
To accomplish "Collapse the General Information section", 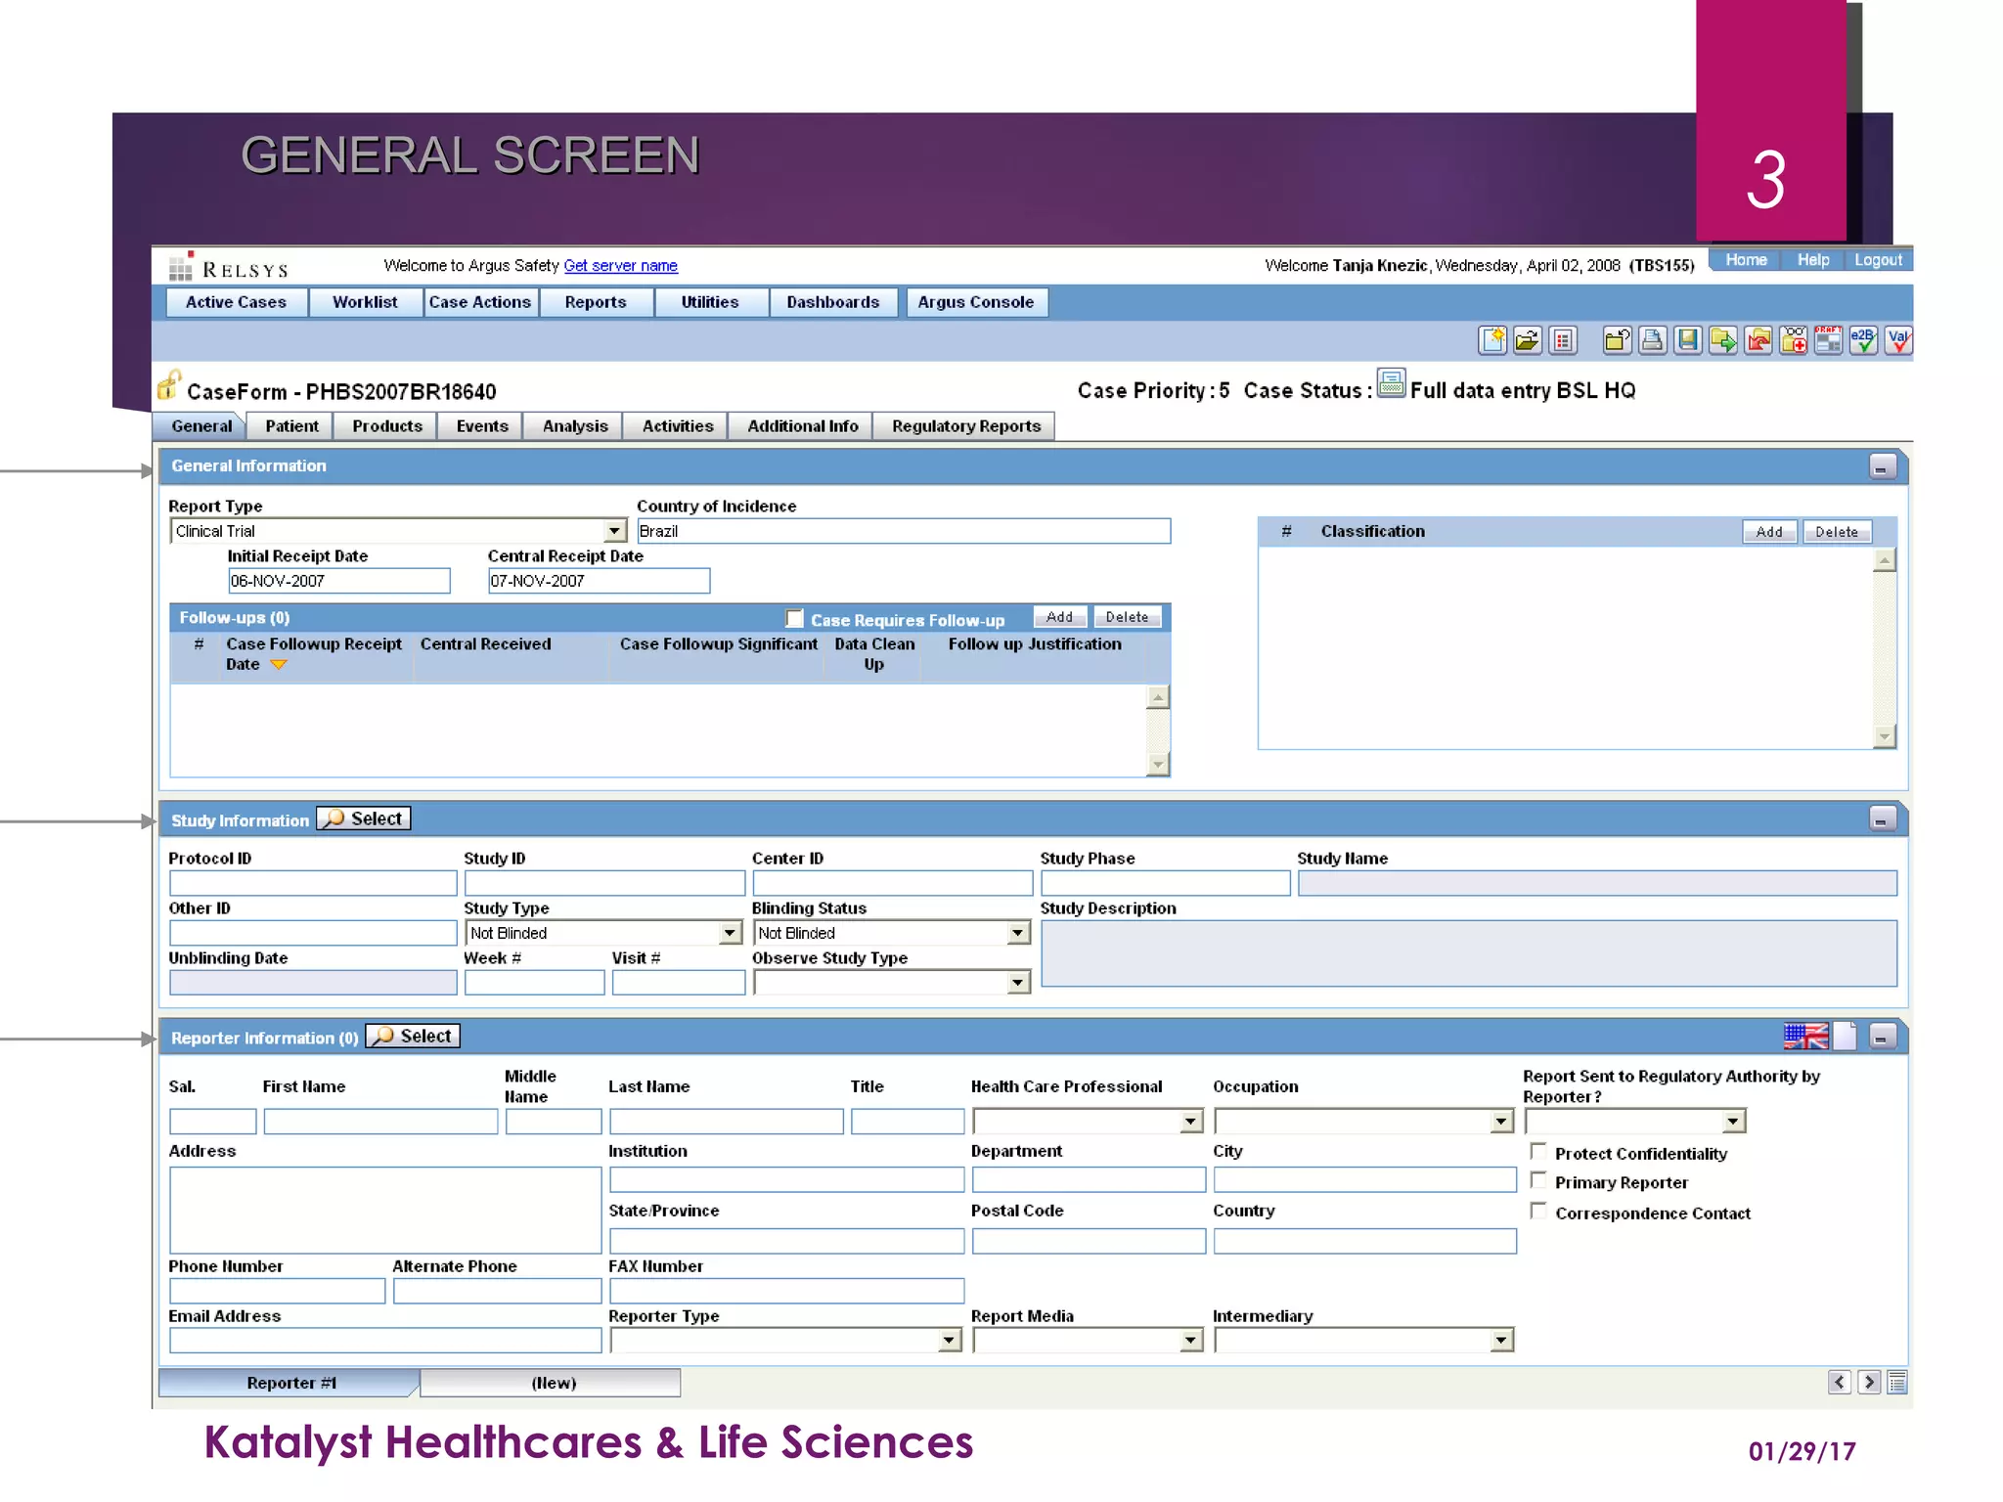I will (x=1882, y=466).
